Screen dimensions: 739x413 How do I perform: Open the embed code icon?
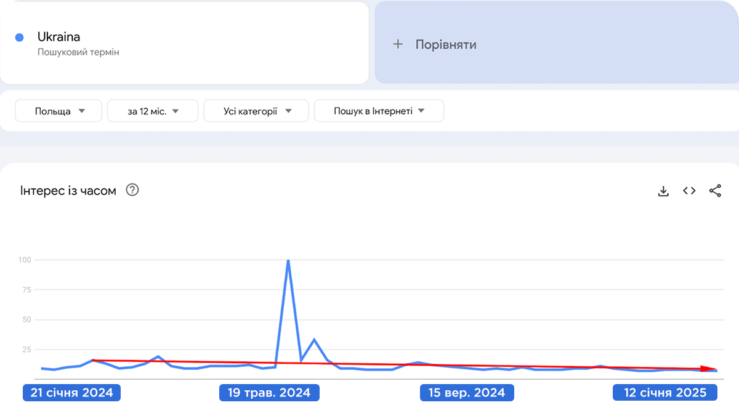(689, 191)
